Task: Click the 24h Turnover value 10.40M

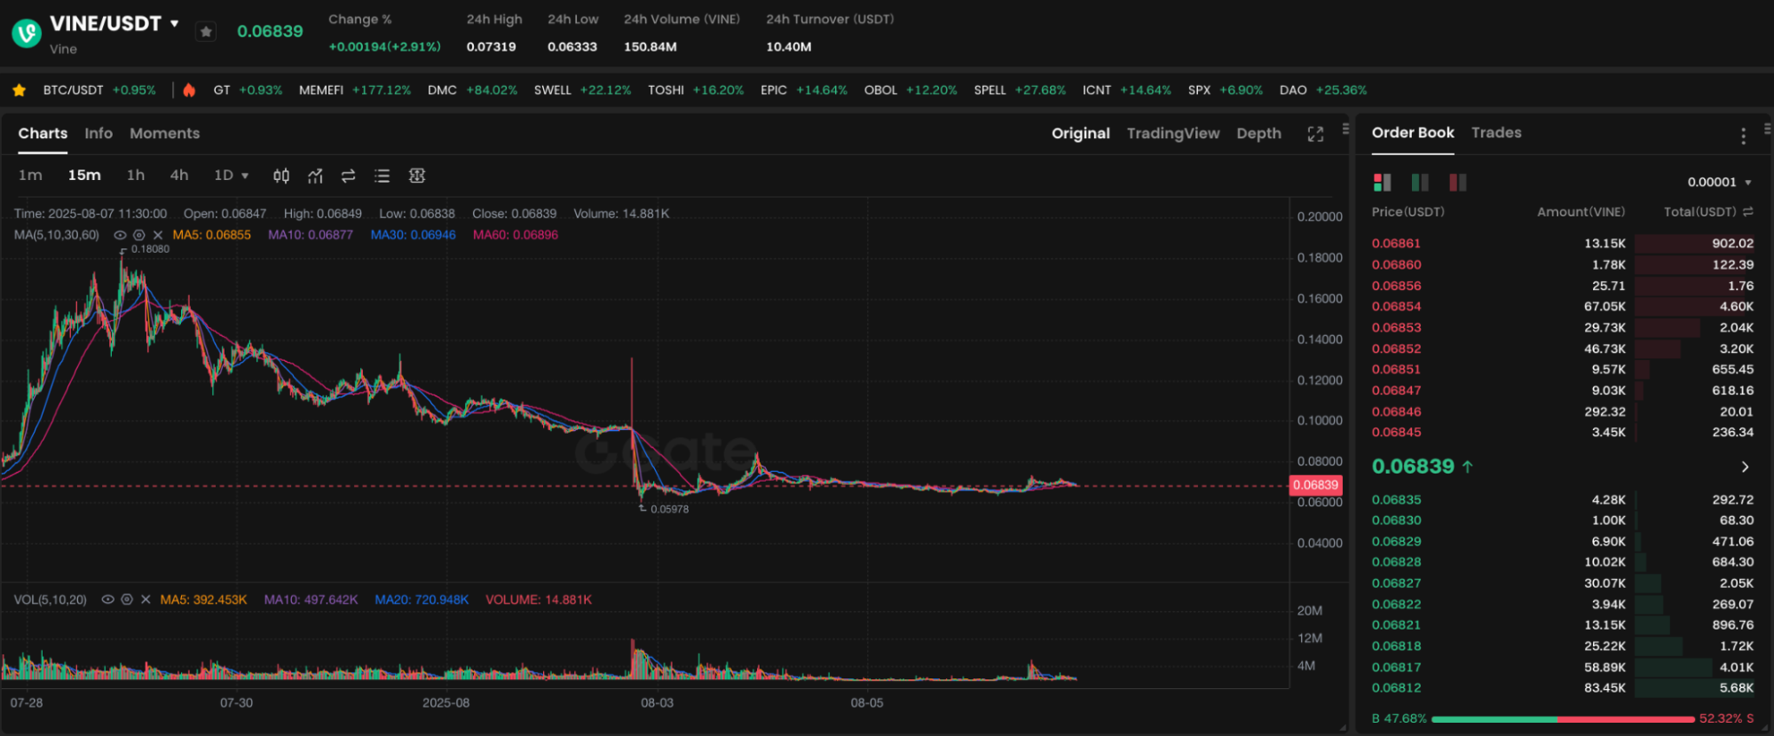Action: pos(789,47)
